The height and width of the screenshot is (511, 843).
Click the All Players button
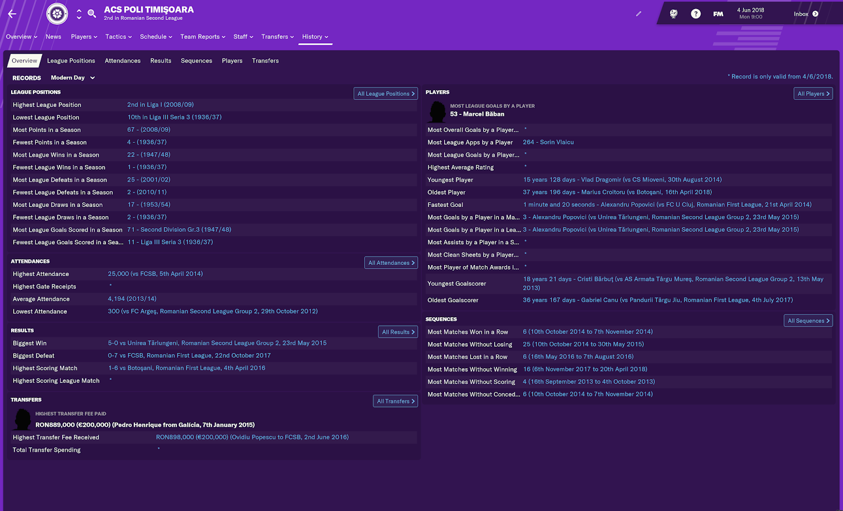tap(813, 93)
